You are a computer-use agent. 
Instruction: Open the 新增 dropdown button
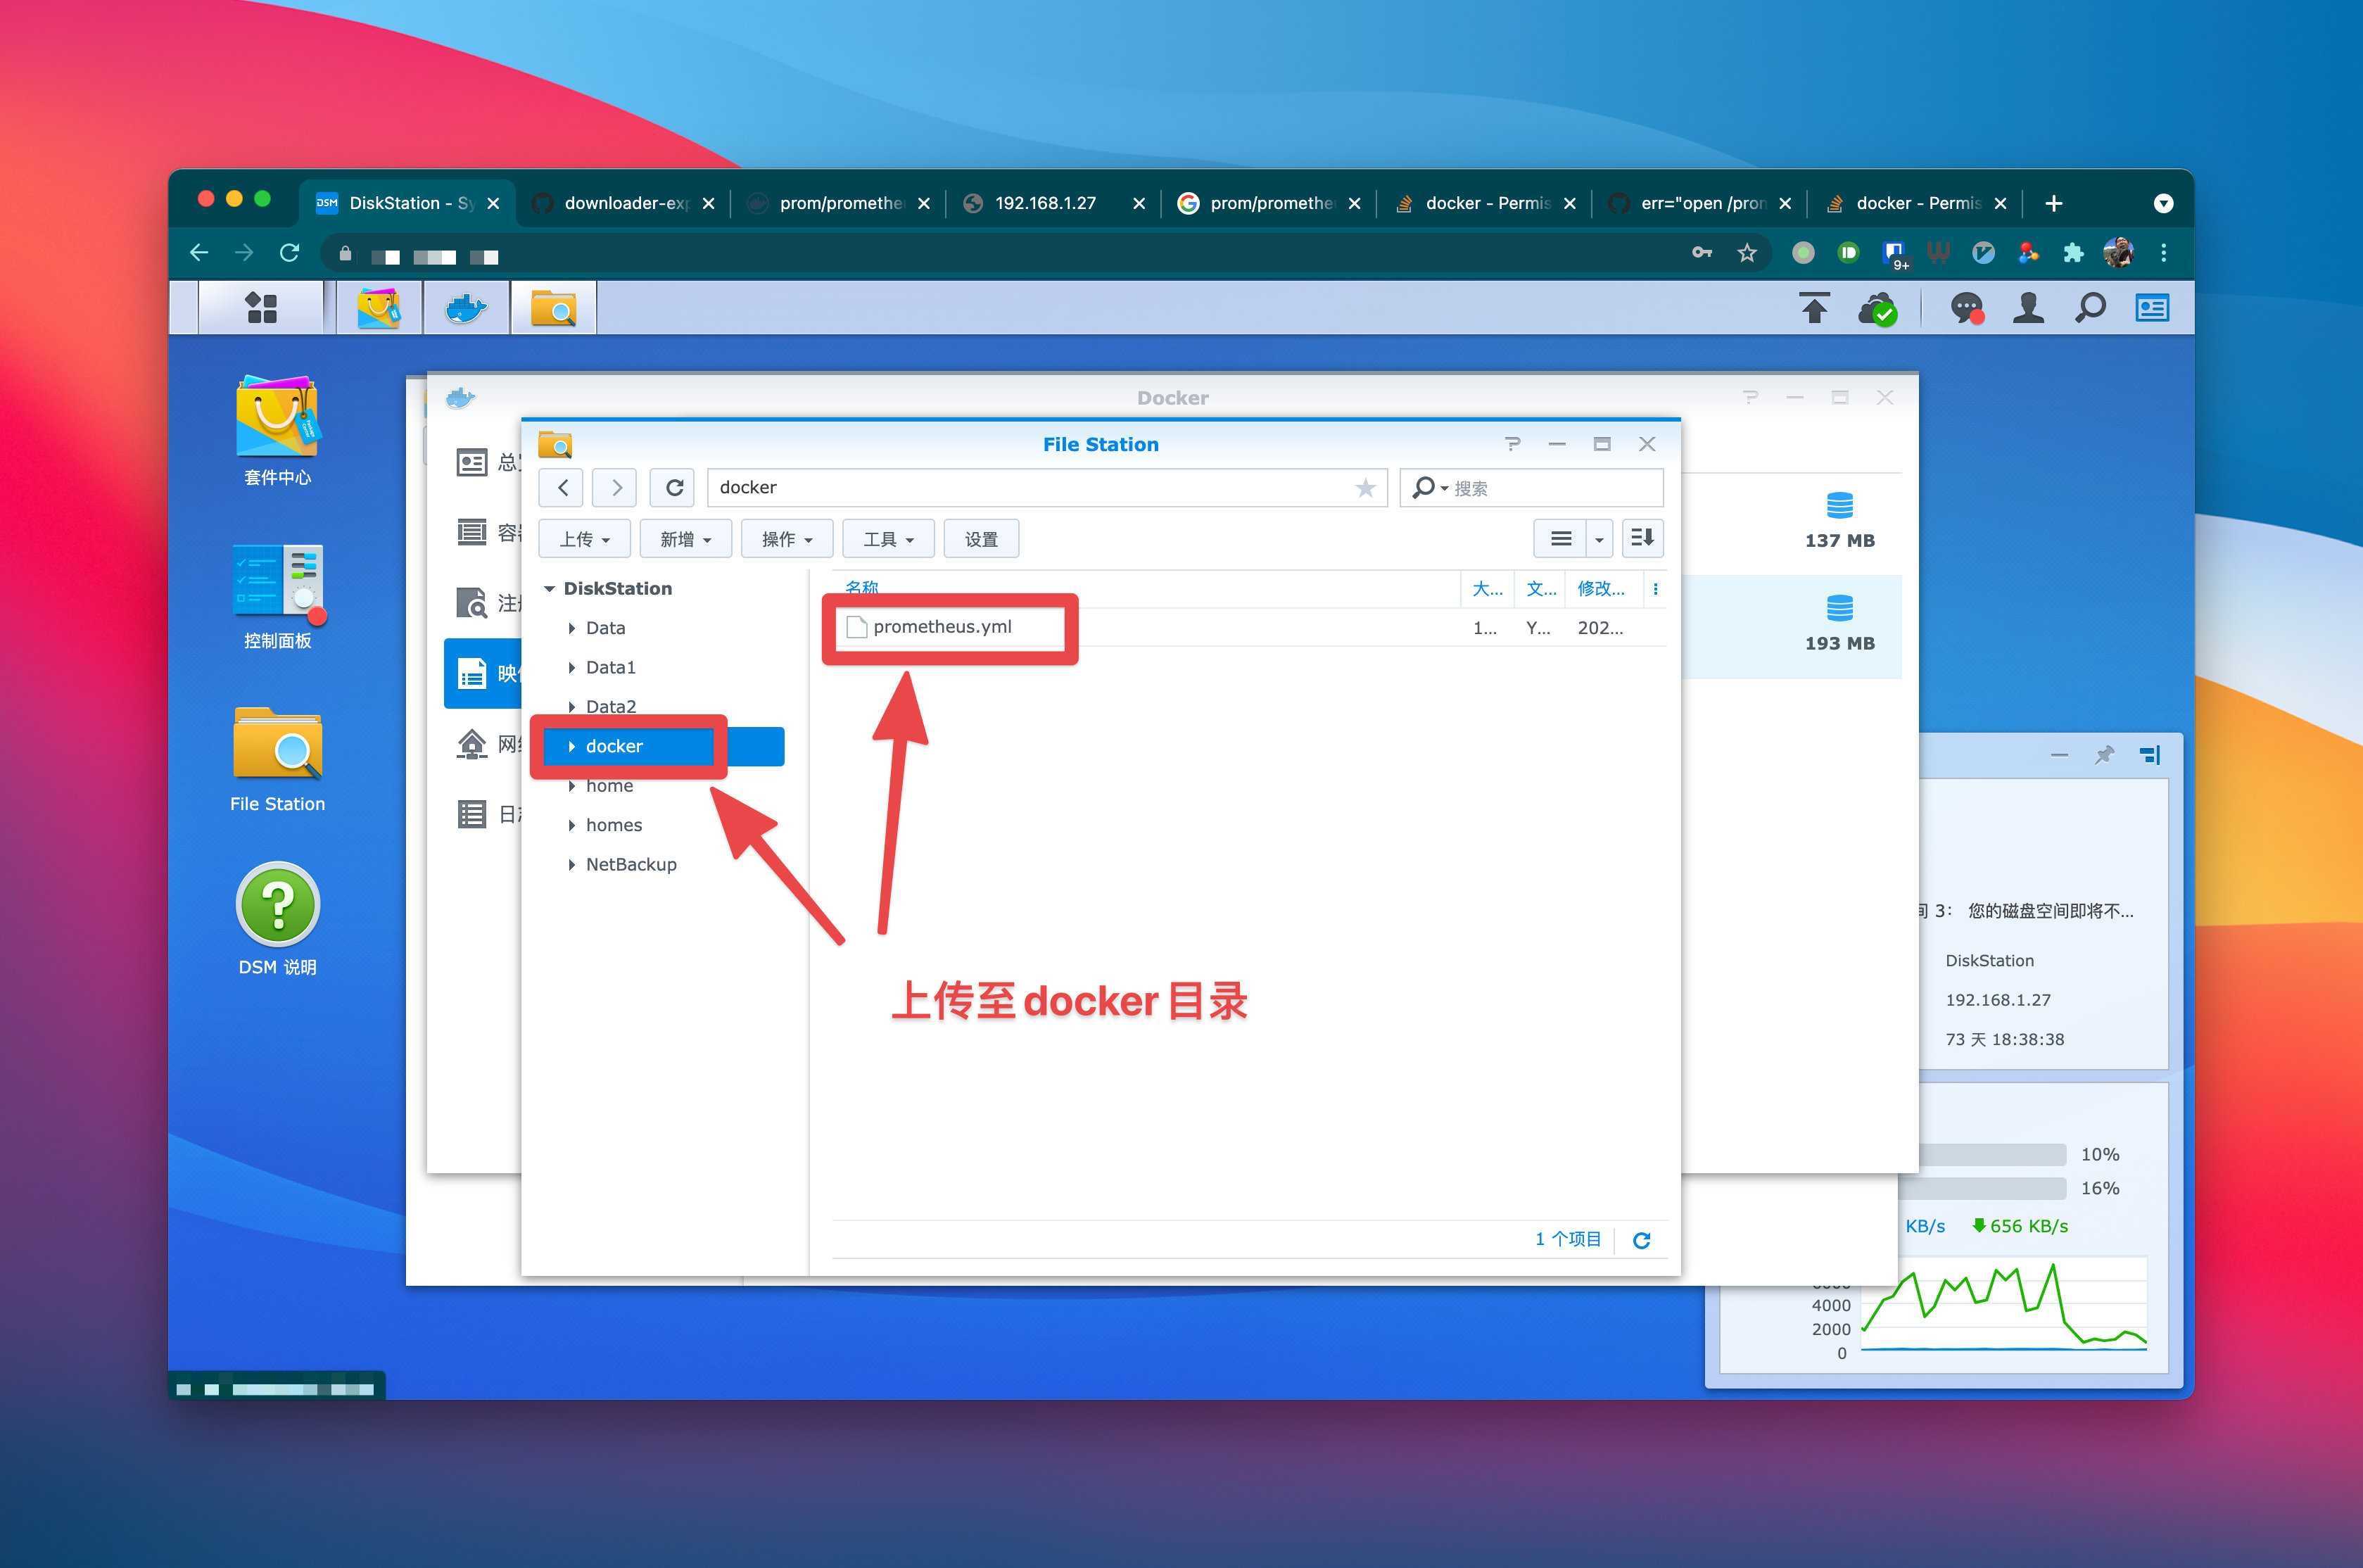[685, 539]
